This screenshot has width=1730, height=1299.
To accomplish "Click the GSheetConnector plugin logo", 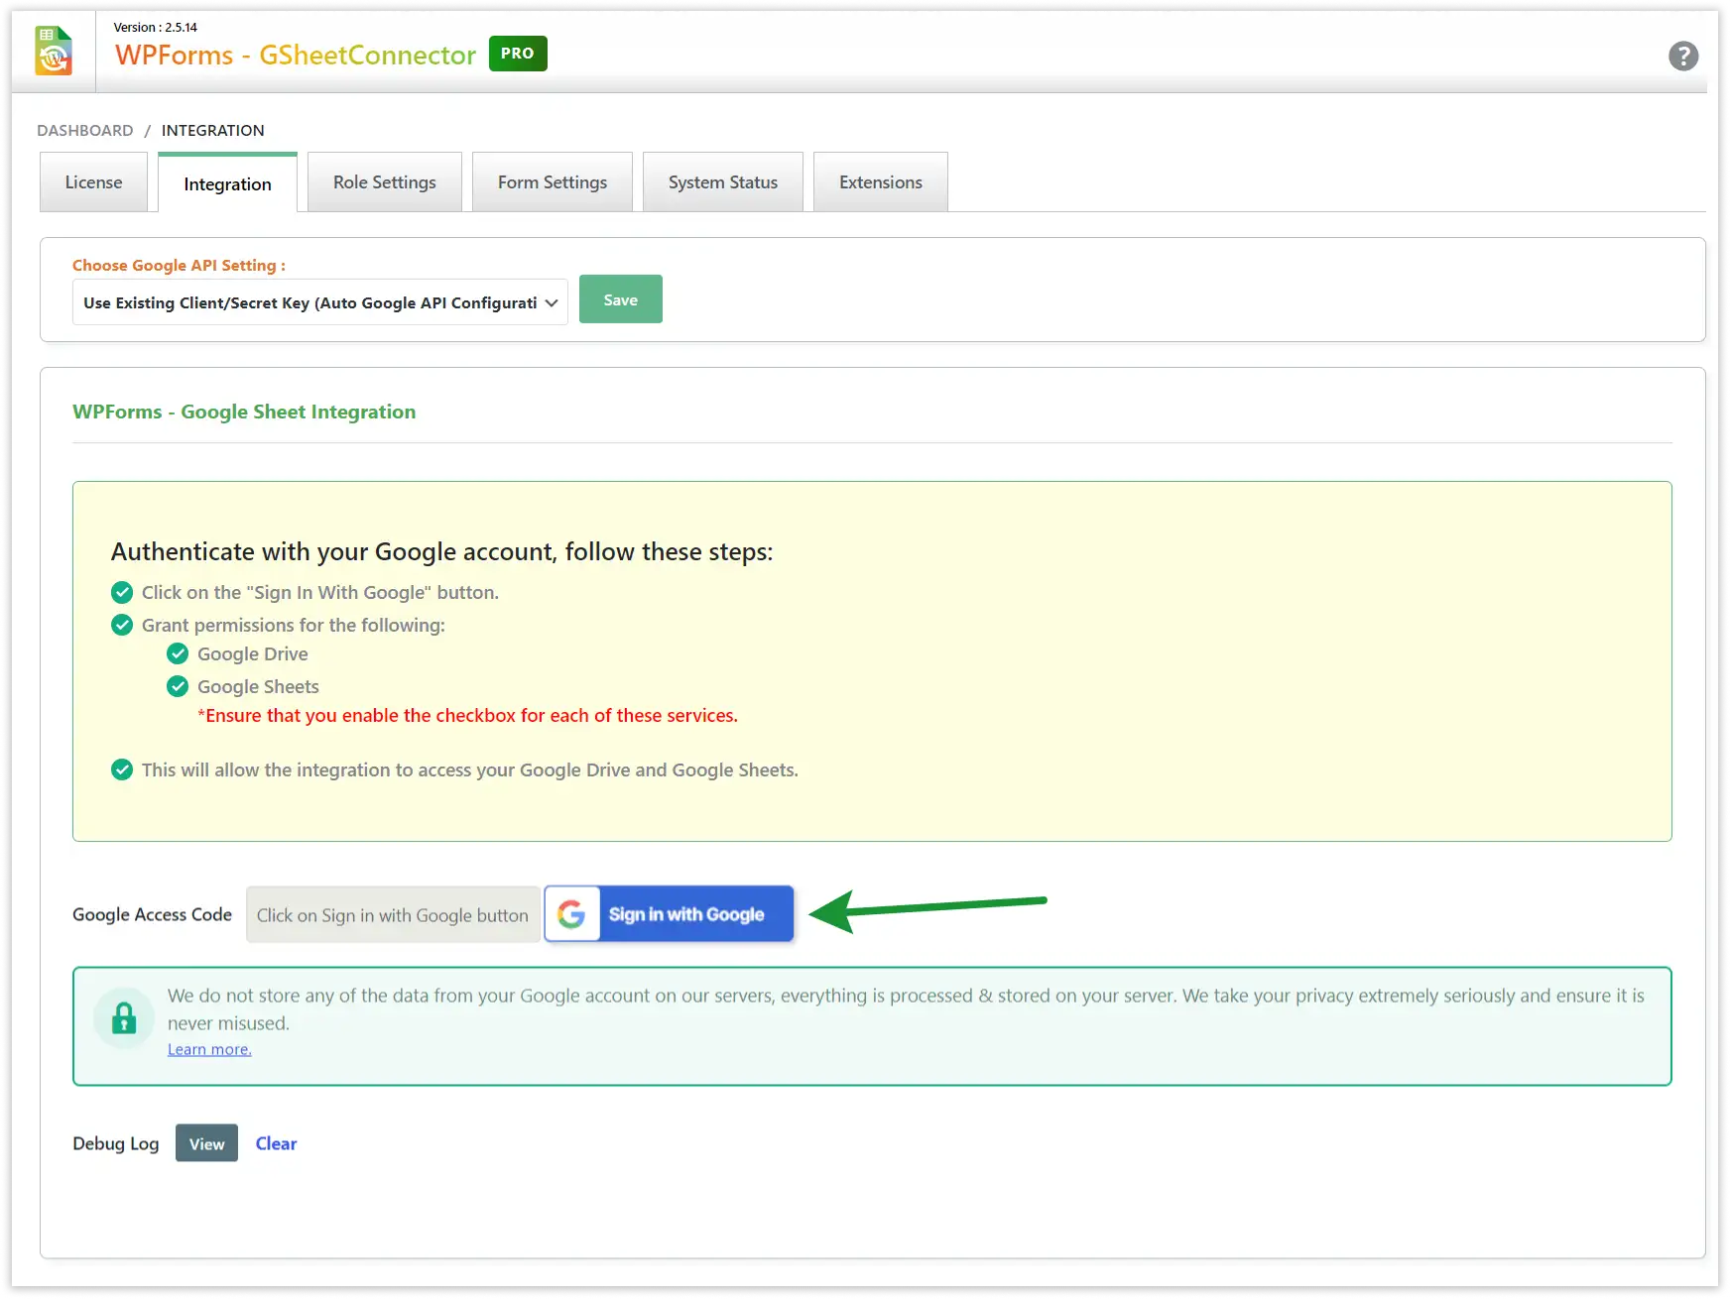I will click(x=53, y=50).
